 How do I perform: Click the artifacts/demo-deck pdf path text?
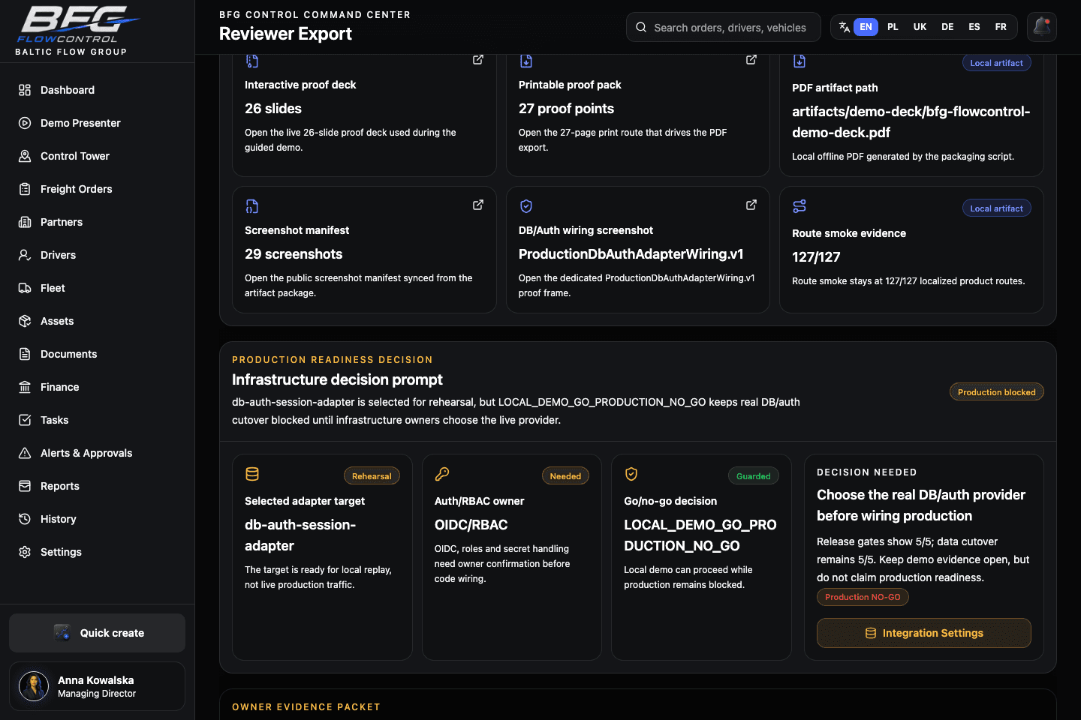(911, 122)
